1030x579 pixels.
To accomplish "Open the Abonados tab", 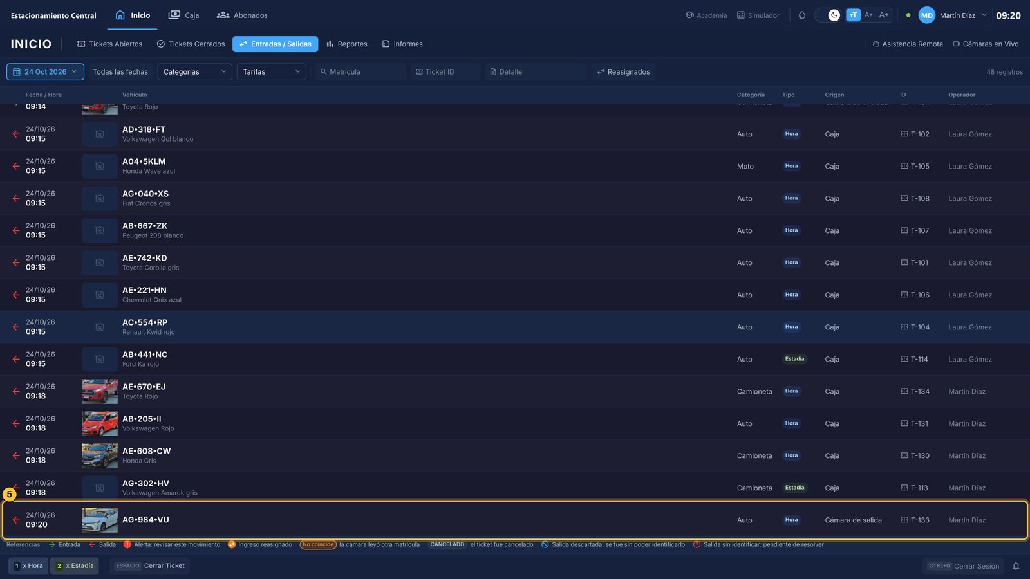I will pyautogui.click(x=242, y=15).
